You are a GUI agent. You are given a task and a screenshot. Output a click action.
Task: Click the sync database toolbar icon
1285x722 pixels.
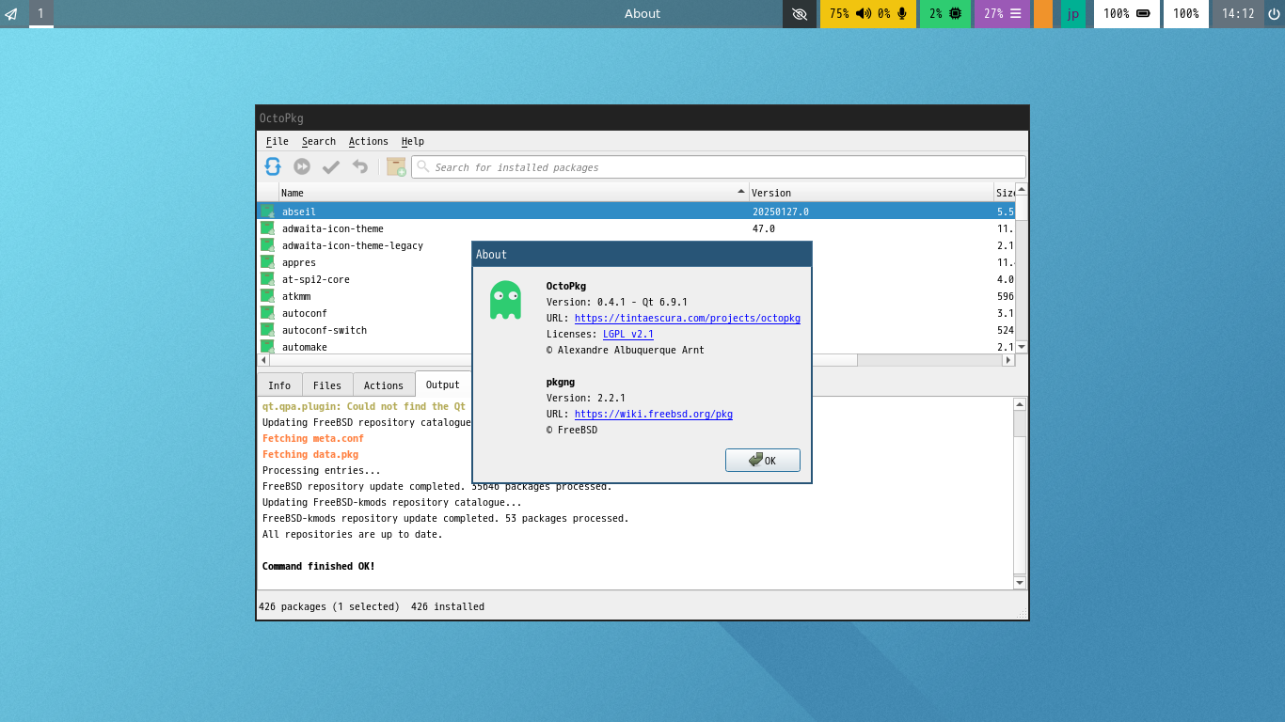[273, 166]
